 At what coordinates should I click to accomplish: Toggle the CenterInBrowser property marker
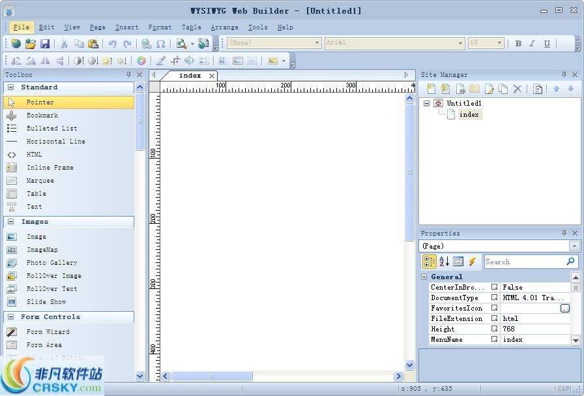click(x=494, y=287)
